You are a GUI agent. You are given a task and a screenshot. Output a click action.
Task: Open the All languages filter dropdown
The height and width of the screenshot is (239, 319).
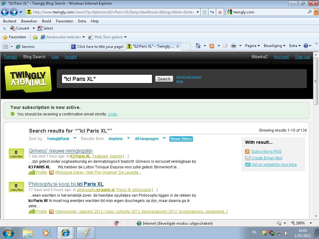click(x=164, y=138)
